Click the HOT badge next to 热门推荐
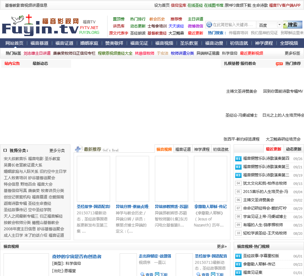The height and width of the screenshot is (276, 304). click(x=279, y=64)
